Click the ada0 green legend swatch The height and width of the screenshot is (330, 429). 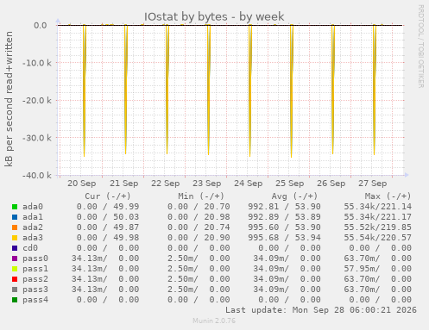click(x=15, y=207)
